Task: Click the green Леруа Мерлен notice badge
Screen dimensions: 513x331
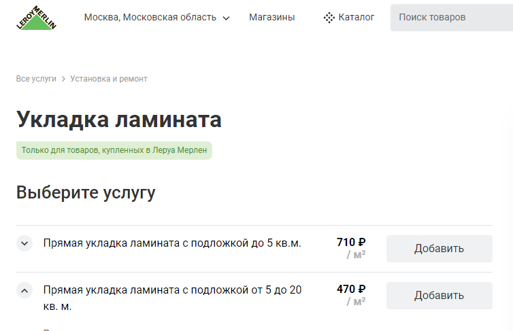Action: click(x=114, y=150)
